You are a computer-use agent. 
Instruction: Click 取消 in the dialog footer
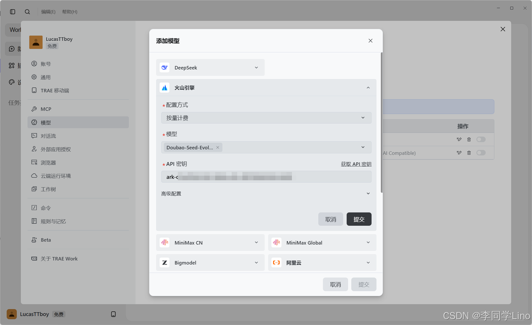tap(335, 285)
